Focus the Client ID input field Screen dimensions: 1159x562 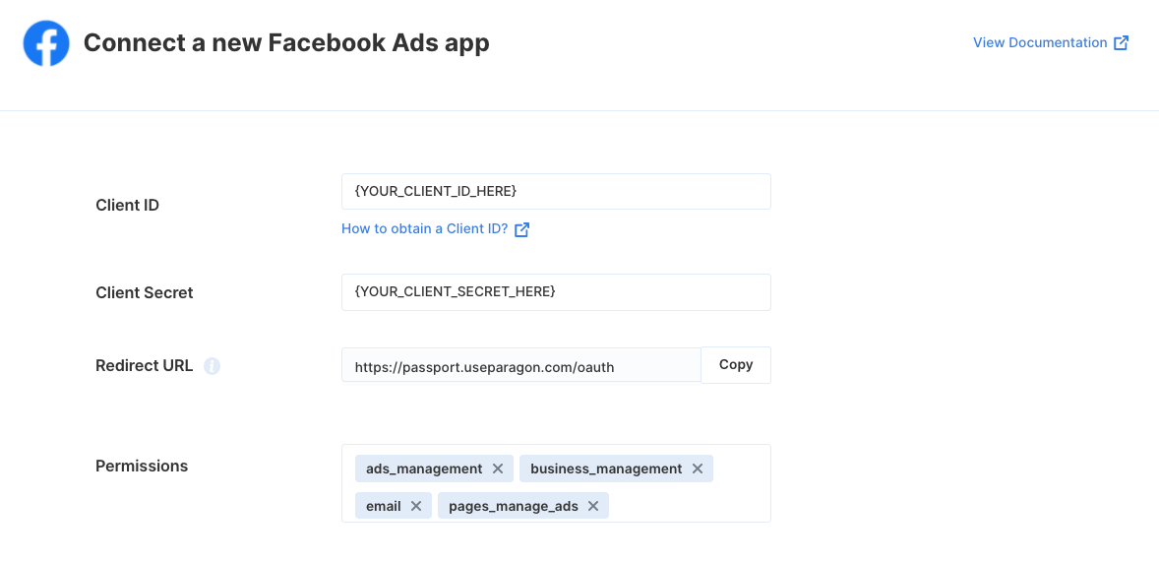point(556,192)
